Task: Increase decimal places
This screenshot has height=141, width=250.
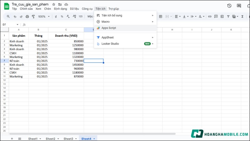Action: pyautogui.click(x=74, y=17)
